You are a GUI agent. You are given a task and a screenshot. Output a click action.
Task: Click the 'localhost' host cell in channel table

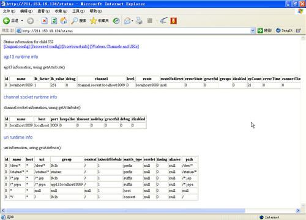coord(42,125)
